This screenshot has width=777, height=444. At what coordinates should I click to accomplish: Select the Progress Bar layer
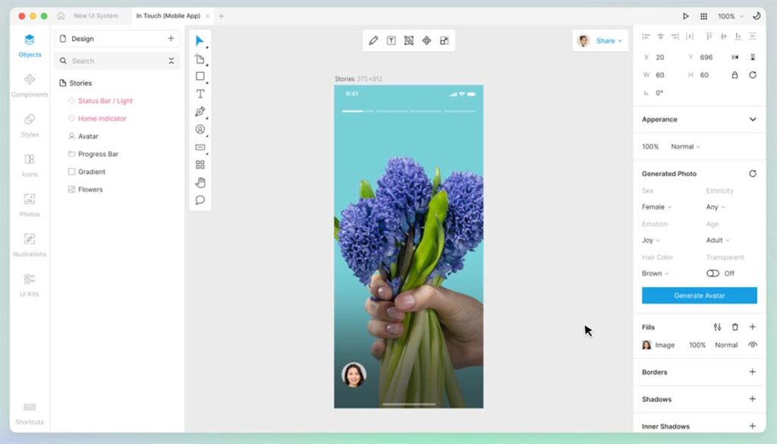98,154
